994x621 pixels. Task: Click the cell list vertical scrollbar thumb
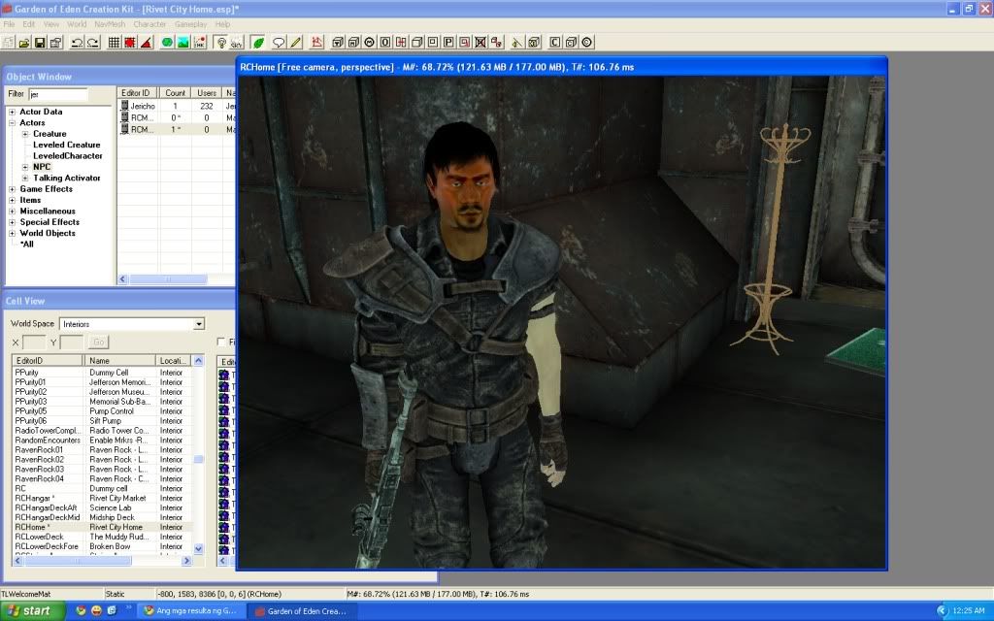tap(198, 459)
